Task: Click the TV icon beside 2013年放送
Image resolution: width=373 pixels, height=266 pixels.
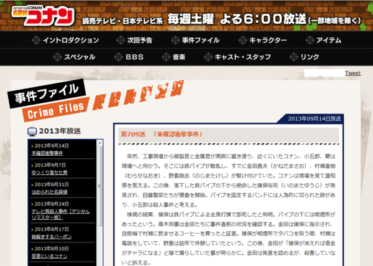Action: pyautogui.click(x=32, y=131)
